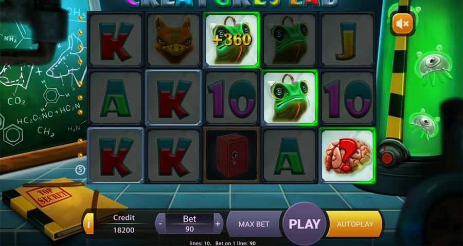Select the highlighted frog in middle row
The height and width of the screenshot is (246, 463).
tap(290, 98)
